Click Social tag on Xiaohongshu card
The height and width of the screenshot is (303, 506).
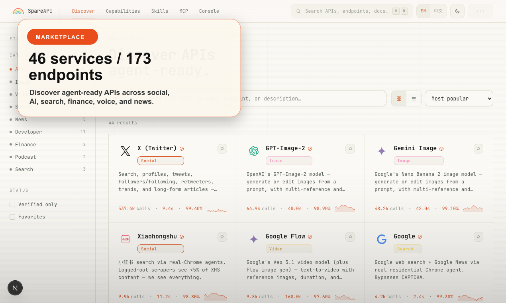(x=161, y=249)
